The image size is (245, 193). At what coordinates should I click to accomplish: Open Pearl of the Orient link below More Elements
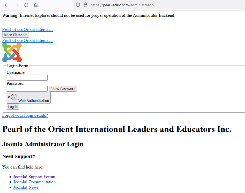click(x=28, y=40)
